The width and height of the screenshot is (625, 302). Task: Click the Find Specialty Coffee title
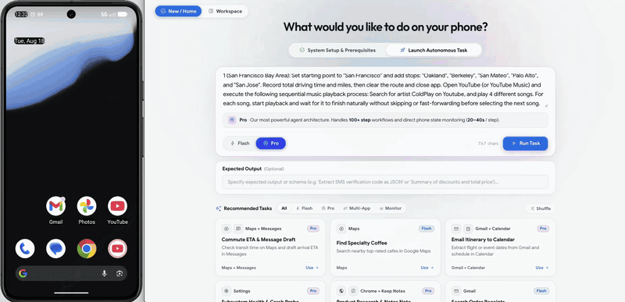[362, 243]
